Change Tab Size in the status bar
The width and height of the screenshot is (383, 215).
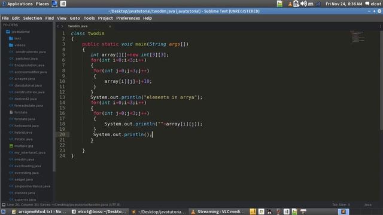click(341, 205)
